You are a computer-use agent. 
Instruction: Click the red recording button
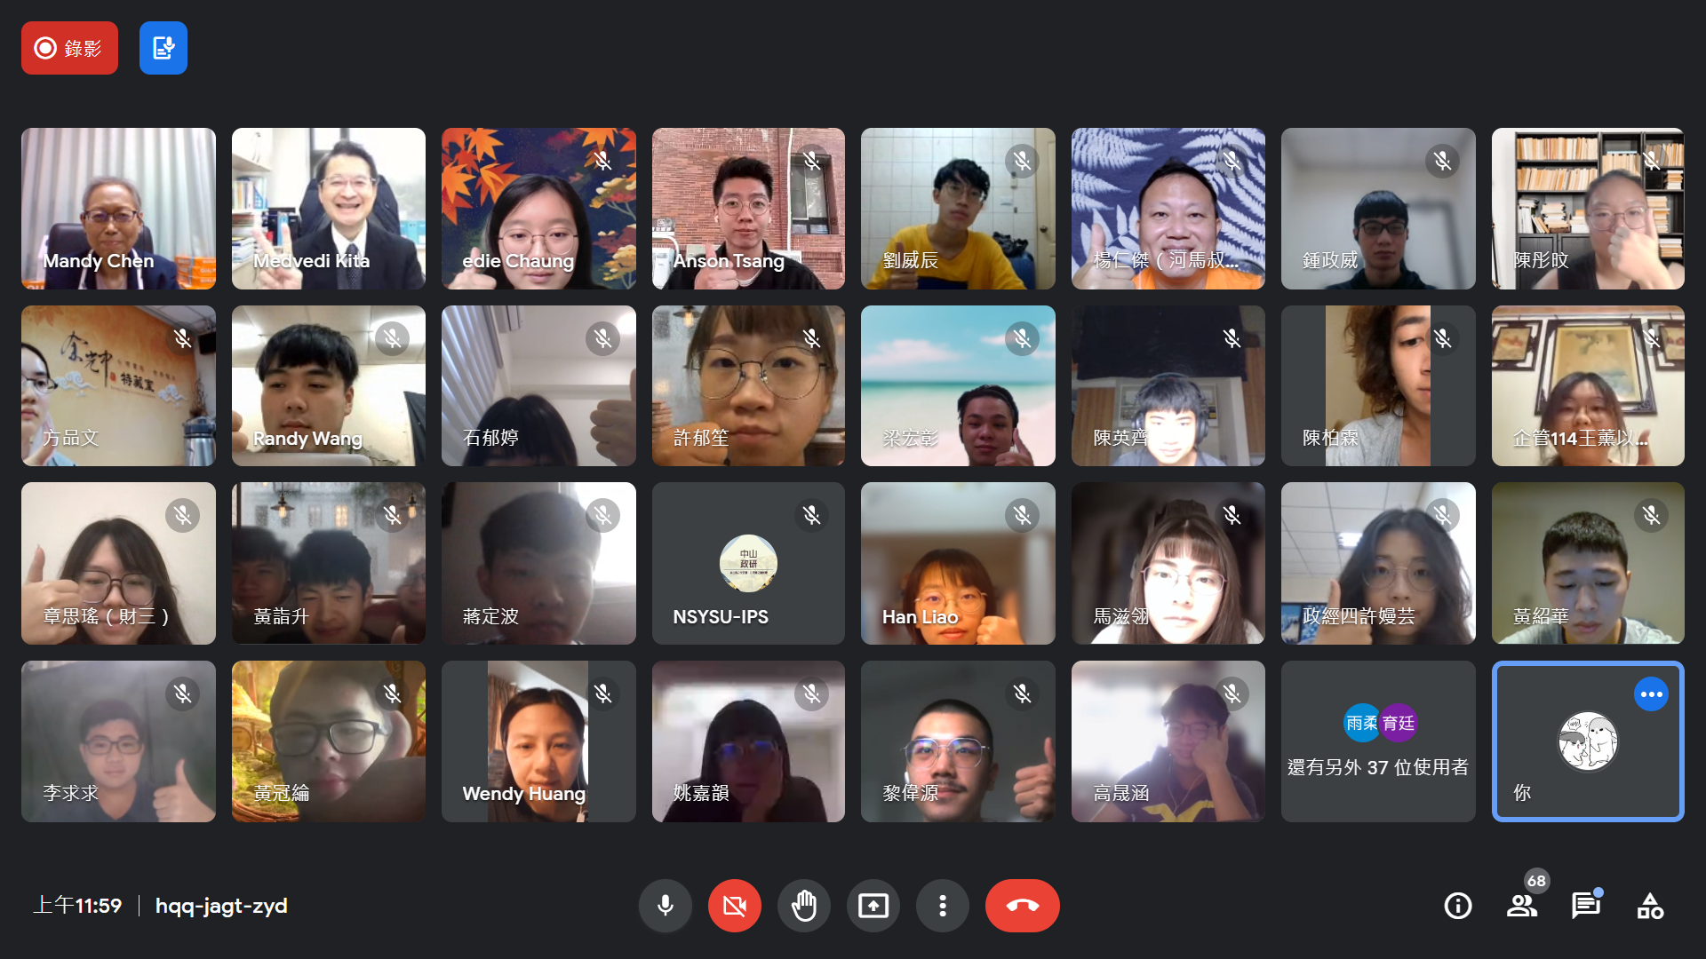69,48
